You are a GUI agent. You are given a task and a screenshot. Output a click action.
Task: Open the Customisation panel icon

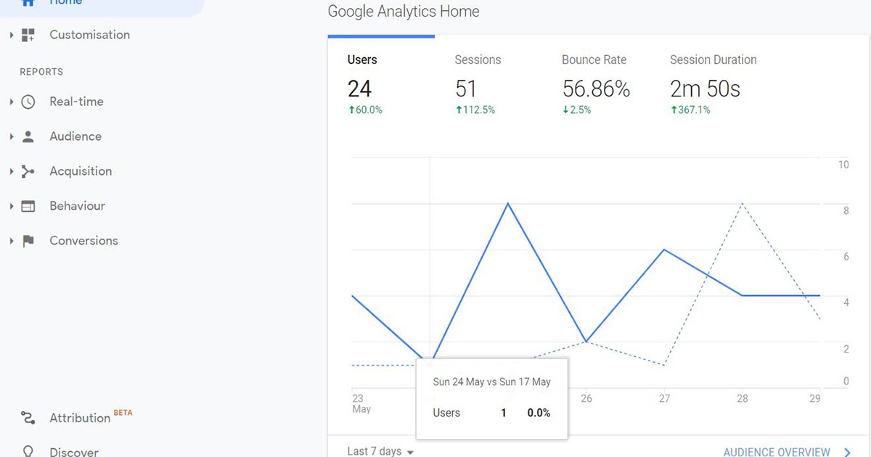[27, 34]
